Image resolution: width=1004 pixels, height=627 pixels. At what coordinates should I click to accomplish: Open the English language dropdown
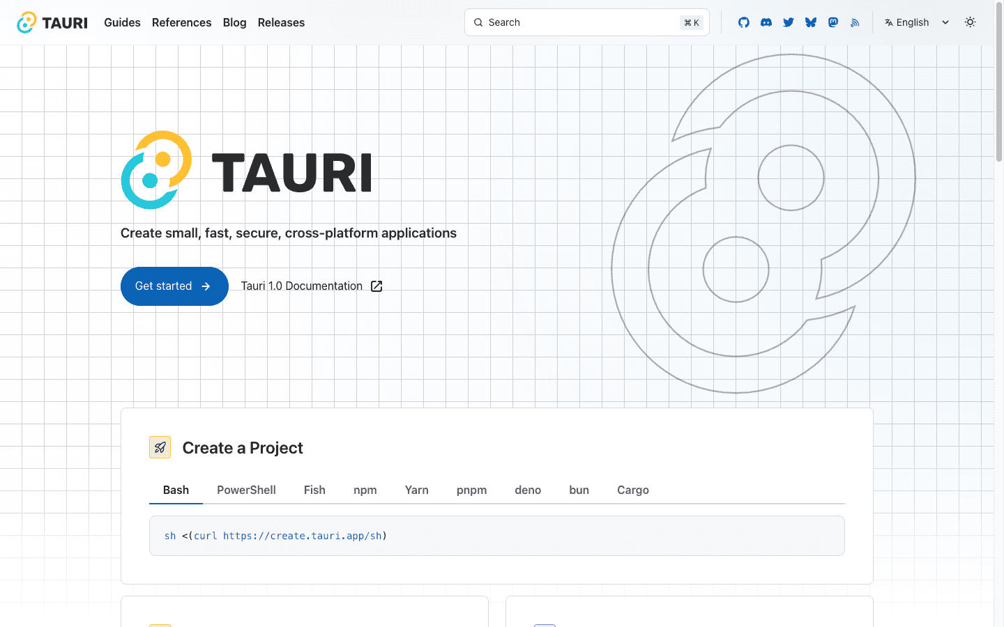click(x=917, y=22)
